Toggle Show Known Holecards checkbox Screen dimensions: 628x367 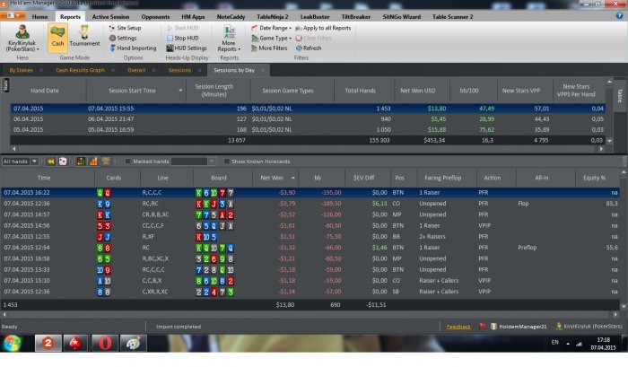[227, 162]
